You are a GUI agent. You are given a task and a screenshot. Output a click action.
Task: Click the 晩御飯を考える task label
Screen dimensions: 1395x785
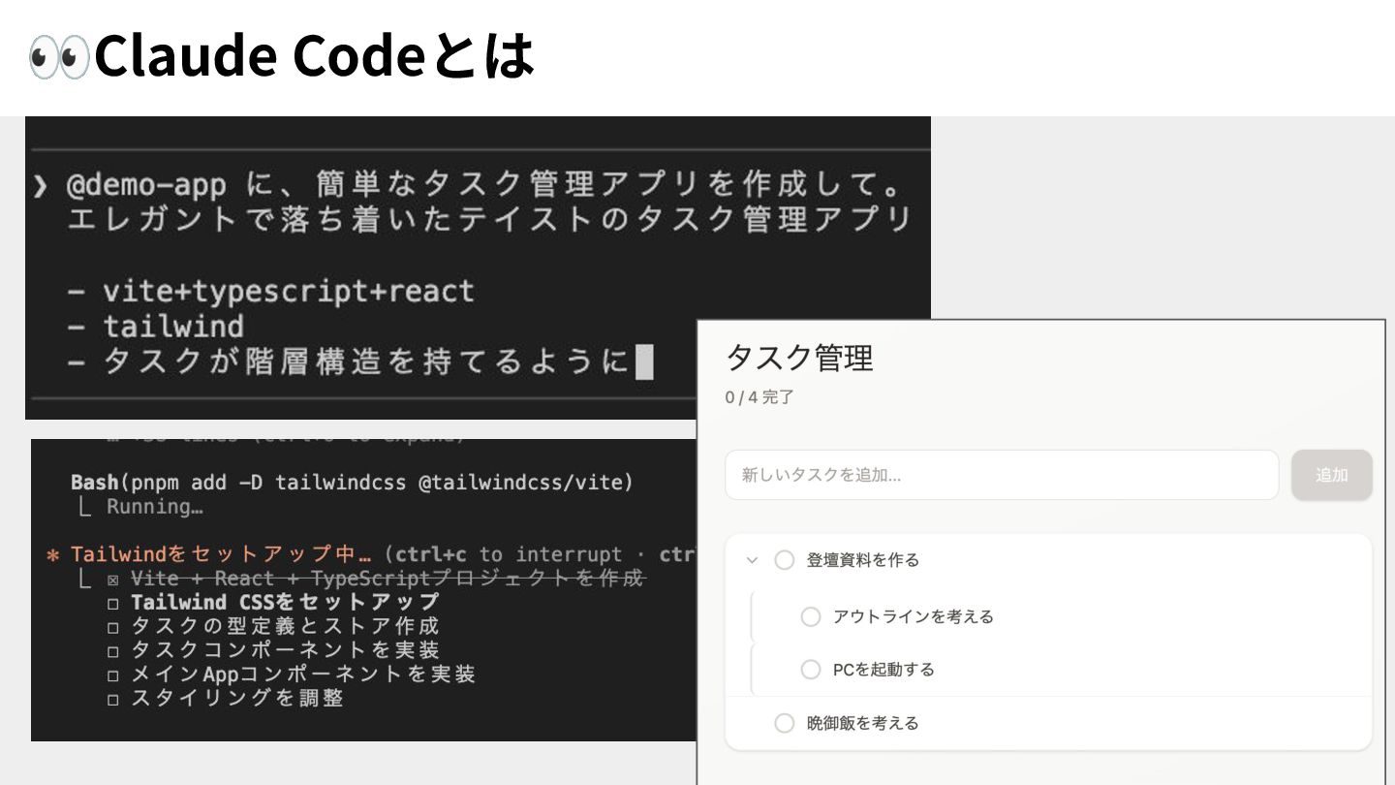862,723
